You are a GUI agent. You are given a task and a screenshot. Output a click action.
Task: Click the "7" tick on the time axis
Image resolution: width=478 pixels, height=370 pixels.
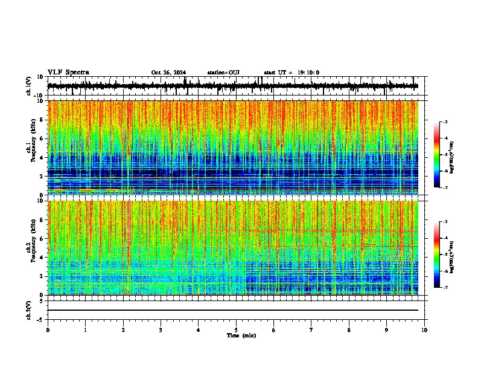[311, 330]
